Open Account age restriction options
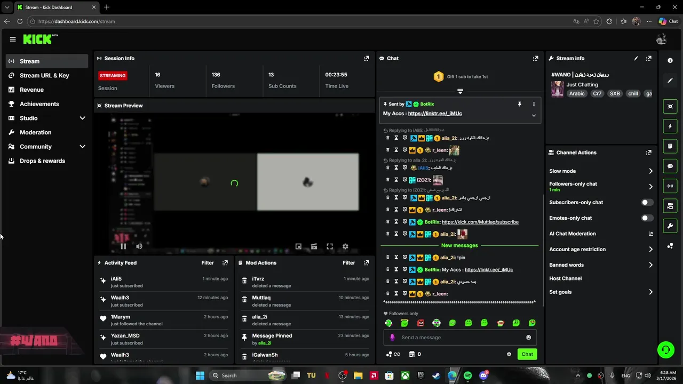Viewport: 683px width, 384px height. [650, 249]
